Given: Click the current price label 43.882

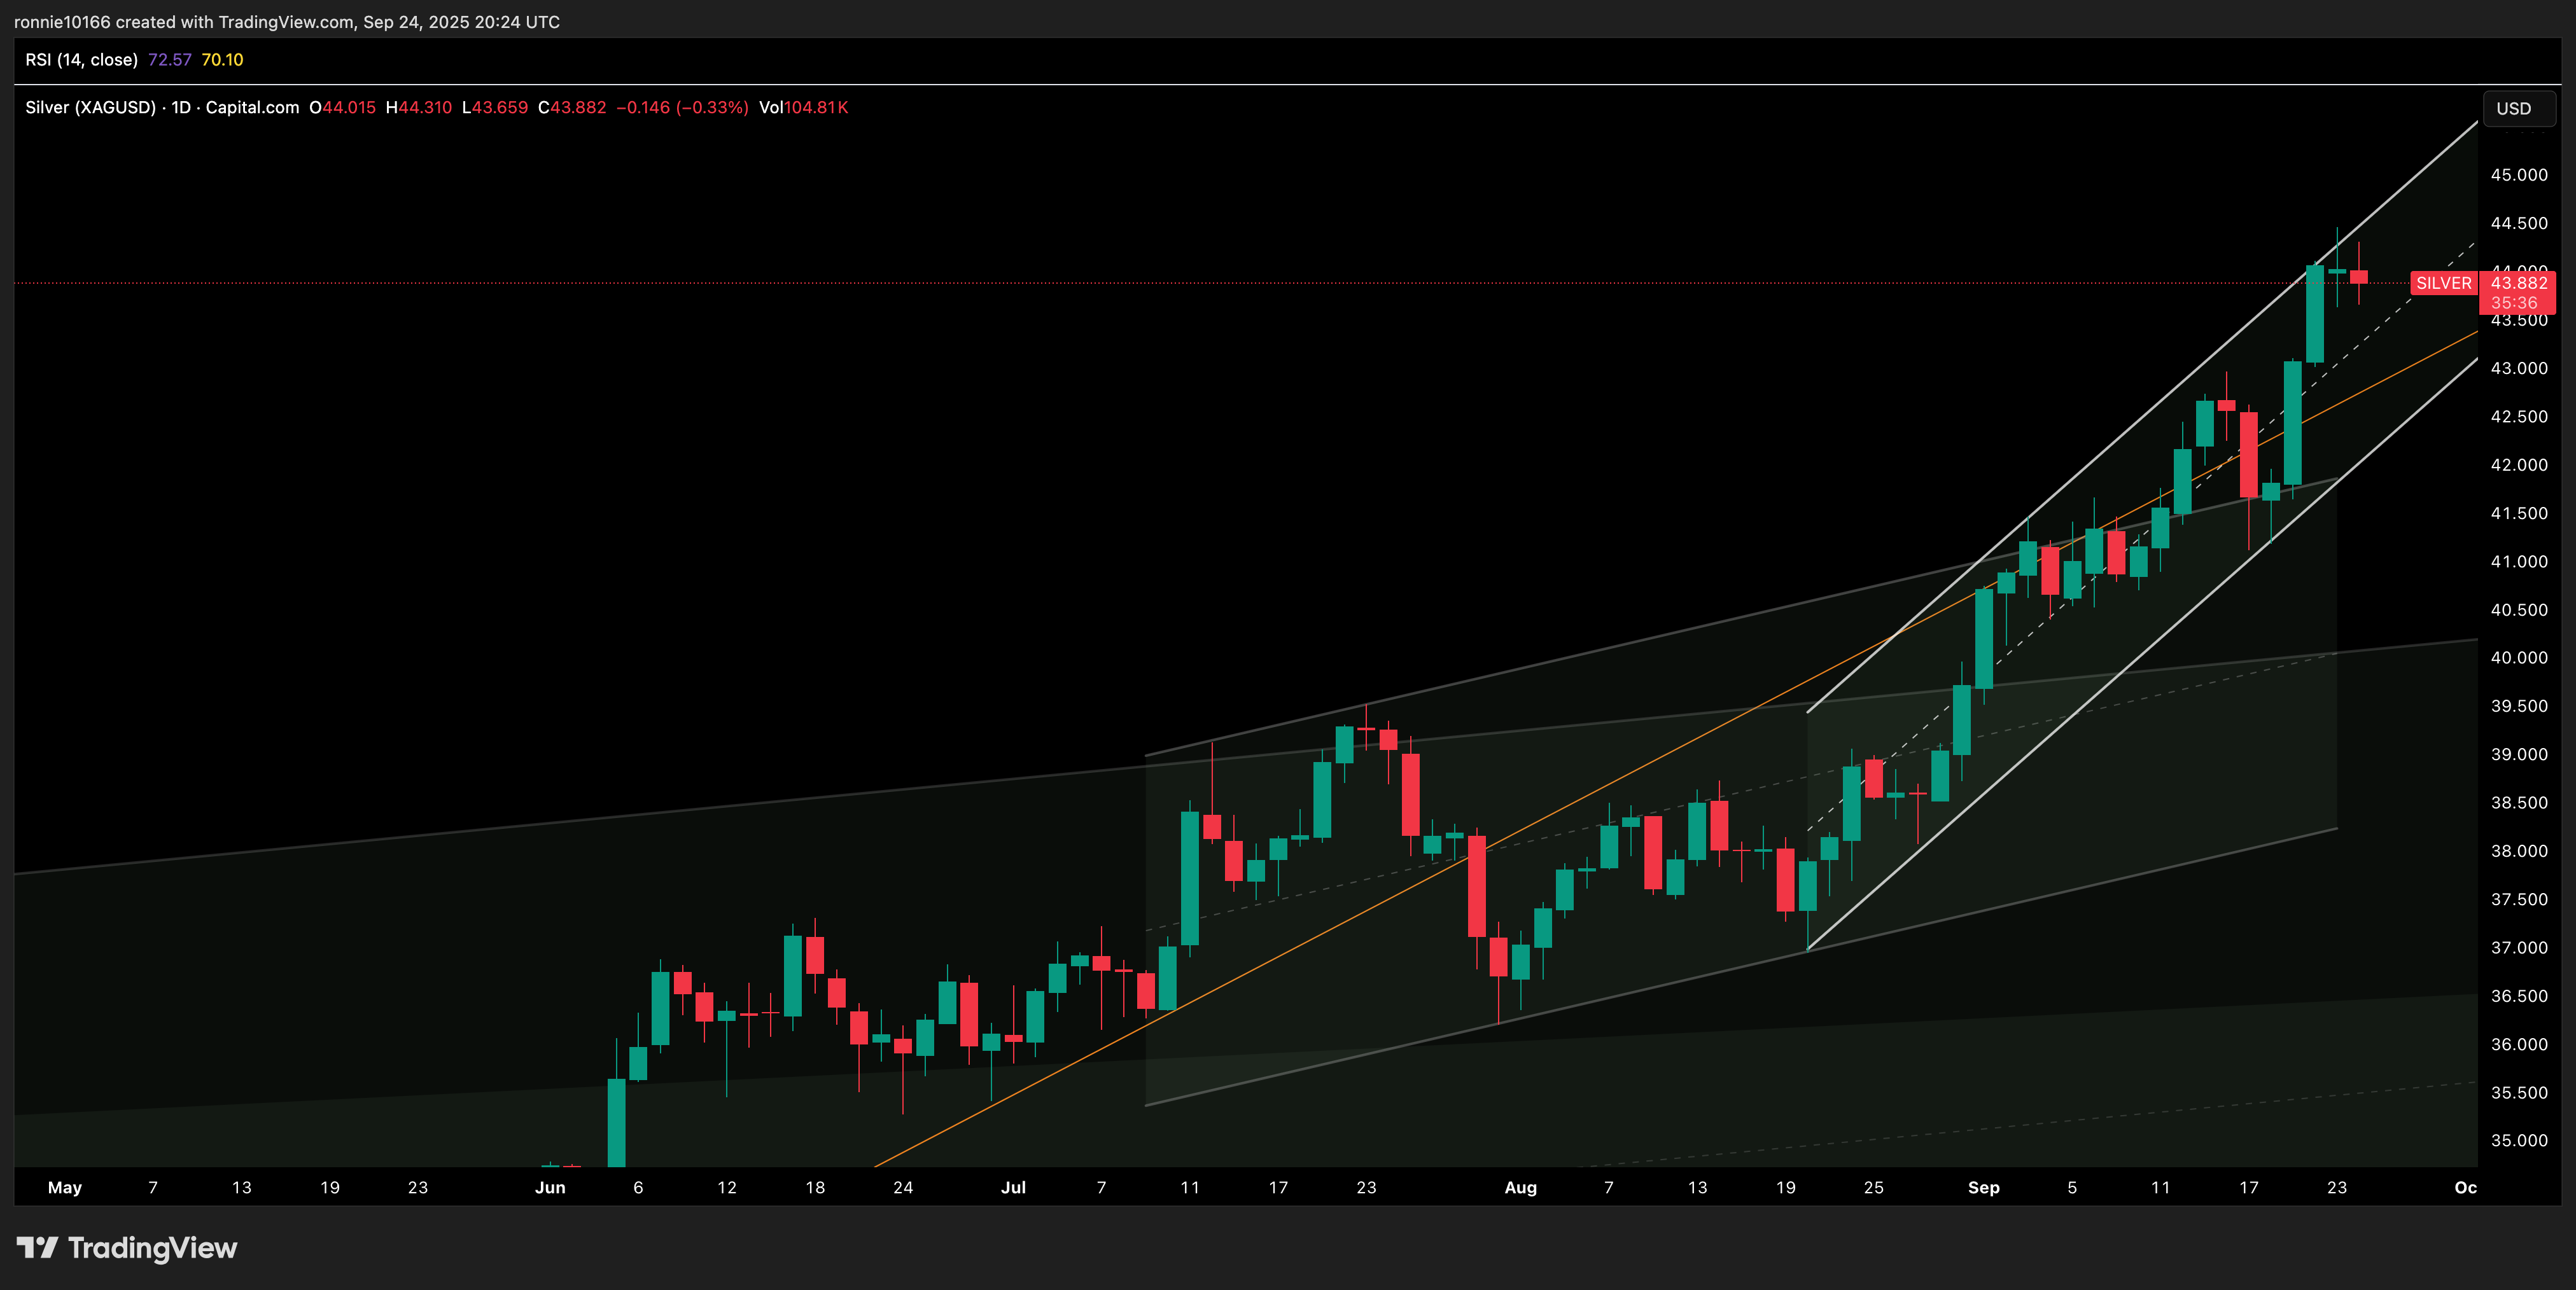Looking at the screenshot, I should tap(2518, 283).
